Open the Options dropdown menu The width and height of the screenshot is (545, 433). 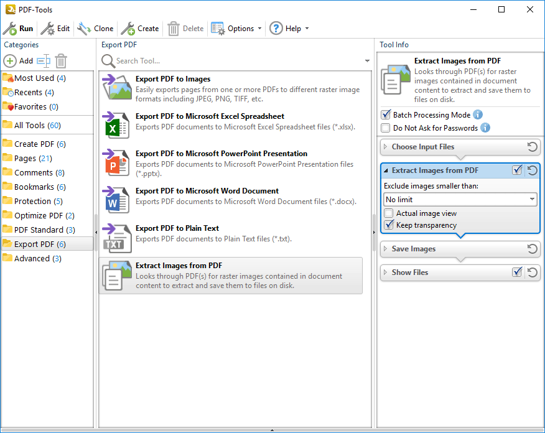pyautogui.click(x=236, y=29)
